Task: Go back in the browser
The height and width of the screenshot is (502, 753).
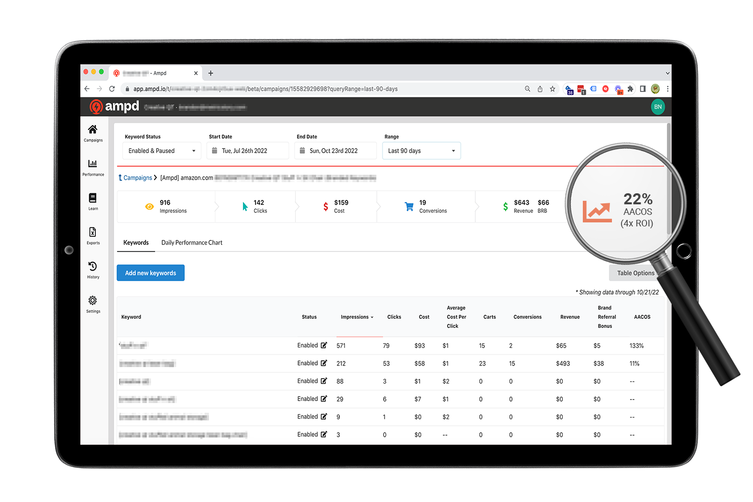Action: [x=87, y=89]
